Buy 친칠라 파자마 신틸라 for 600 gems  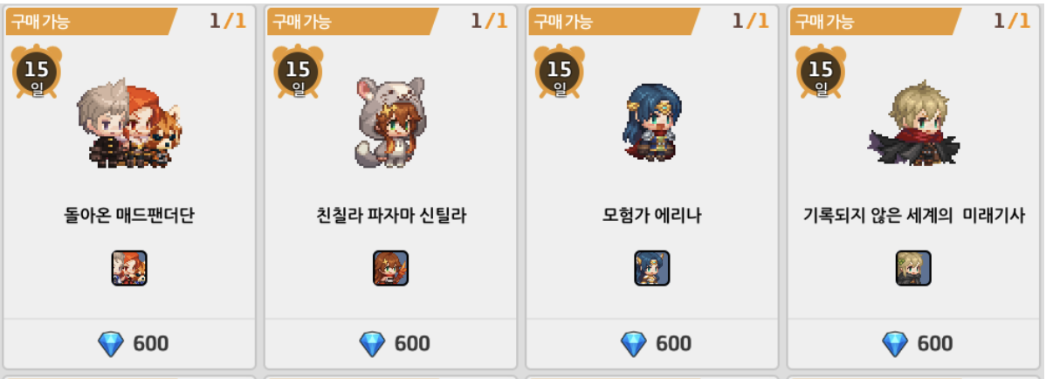tap(390, 343)
